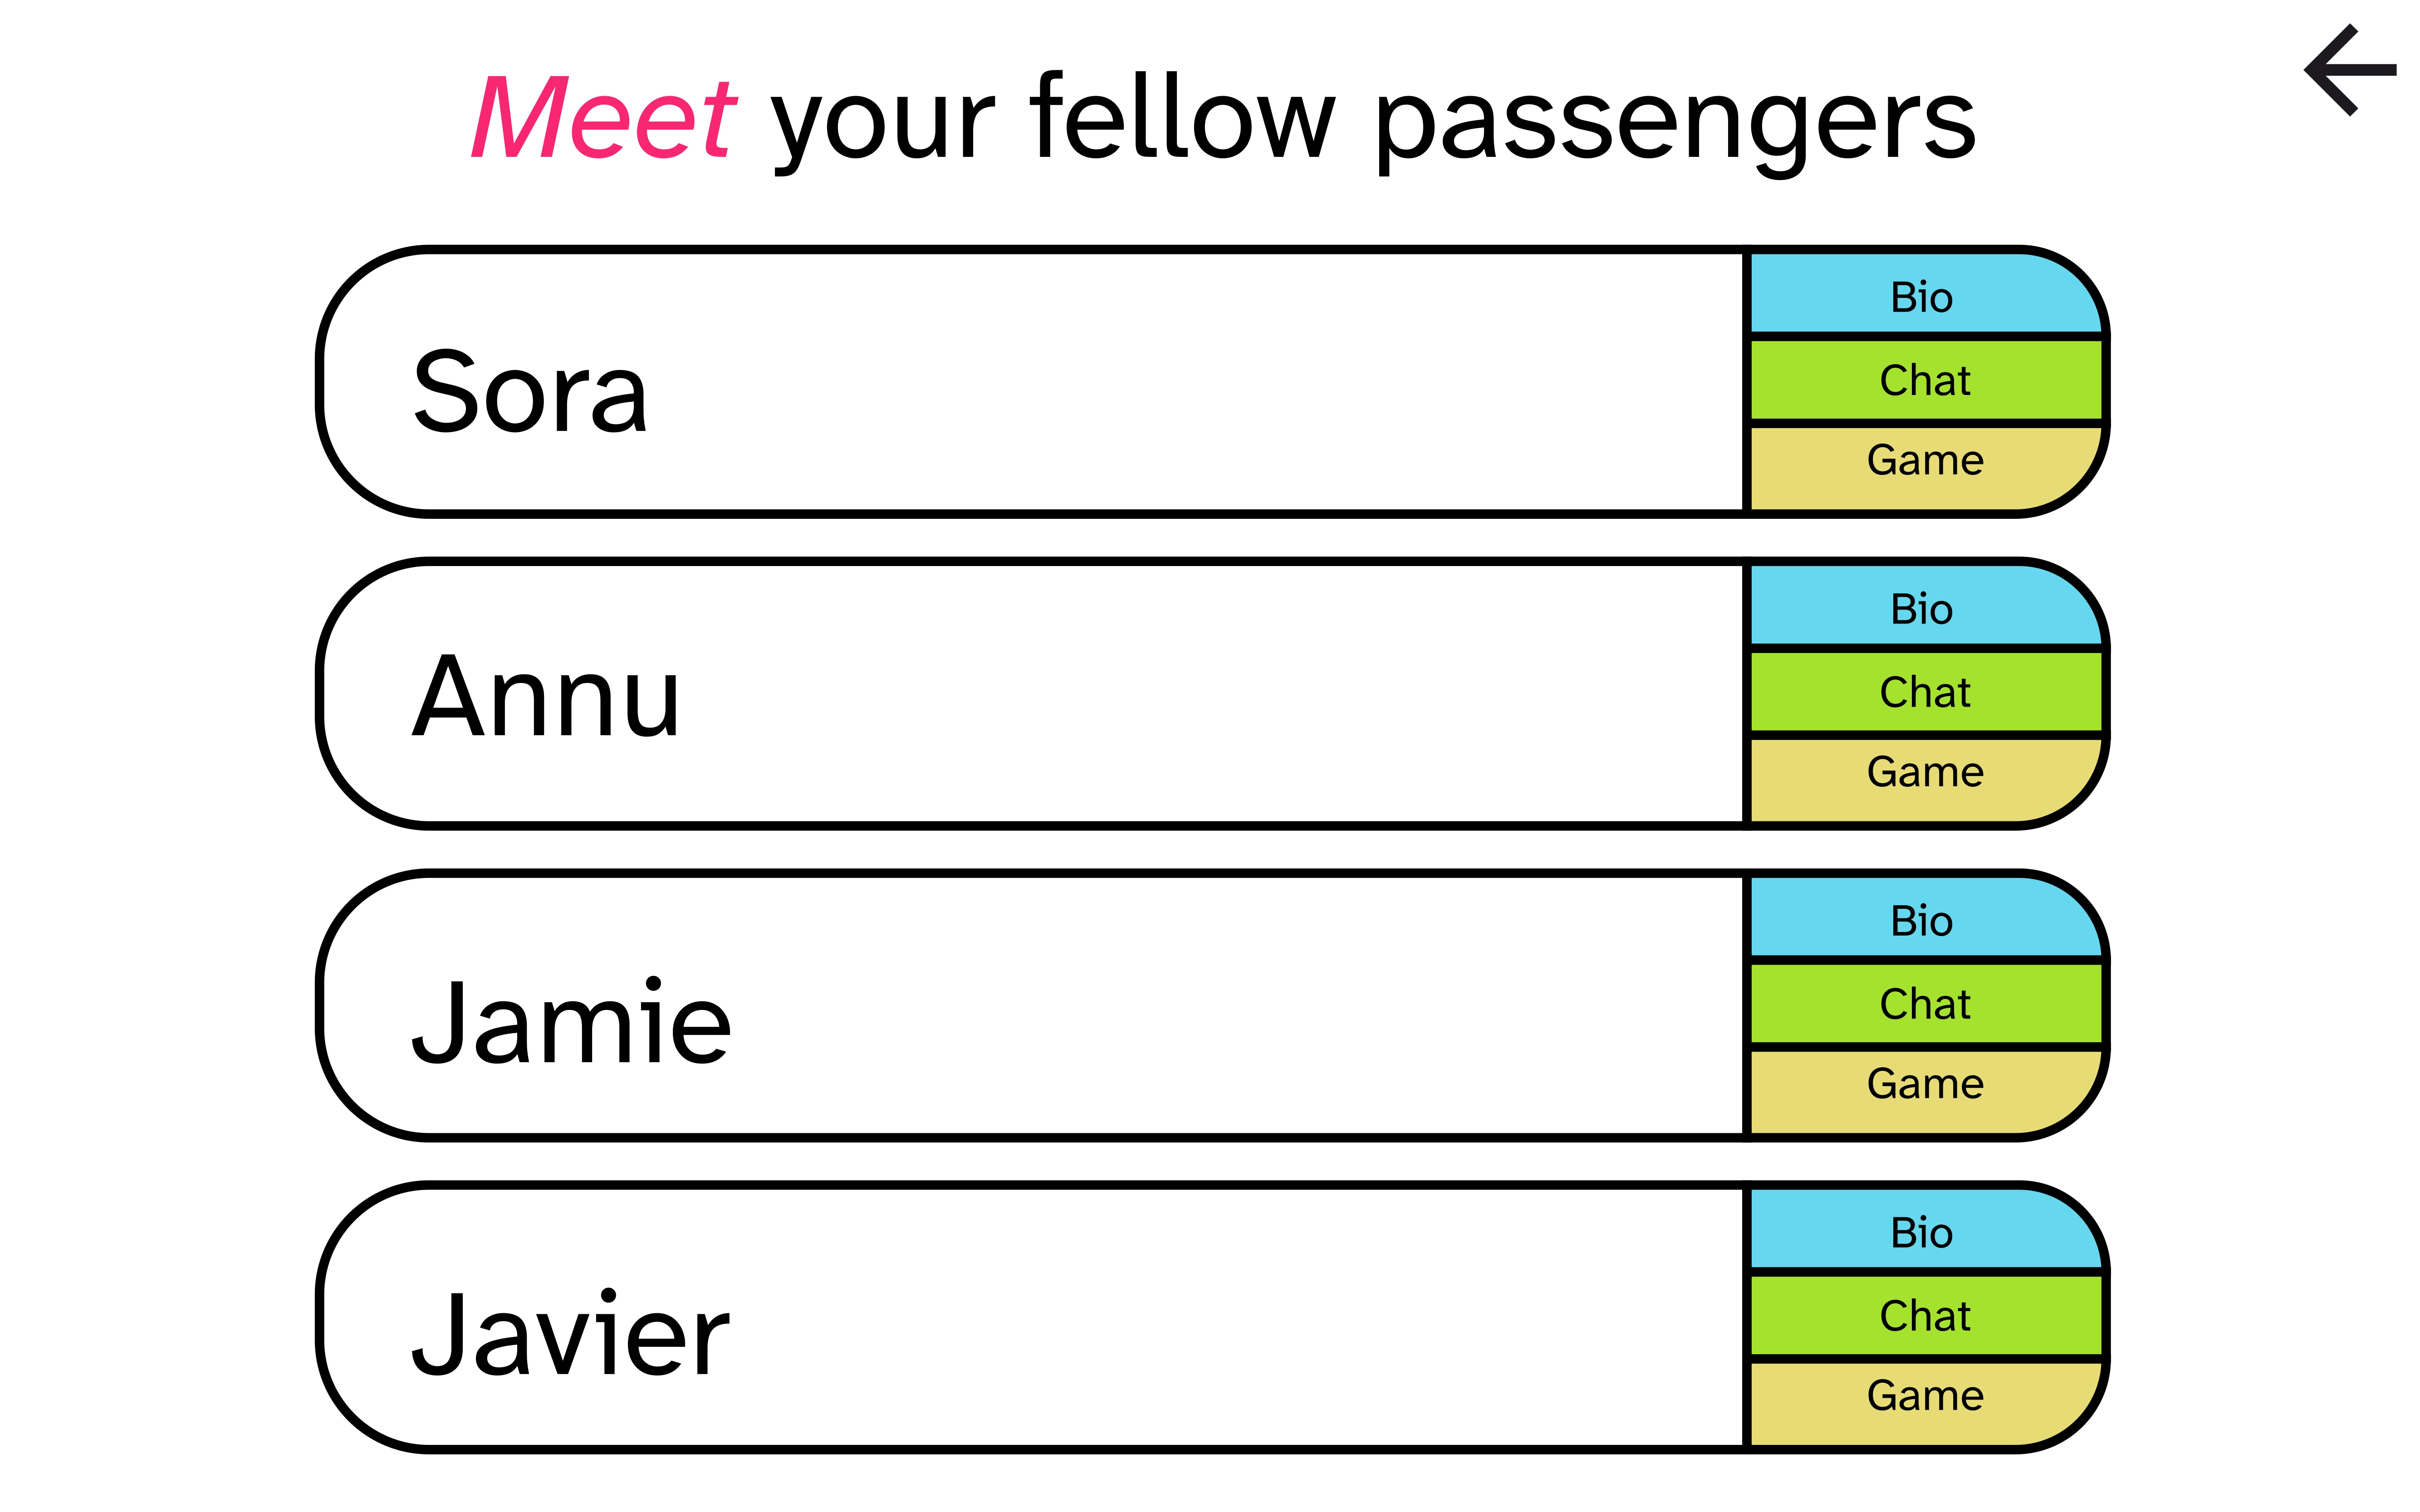The height and width of the screenshot is (1512, 2420).
Task: View Annu's Bio
Action: click(1923, 608)
